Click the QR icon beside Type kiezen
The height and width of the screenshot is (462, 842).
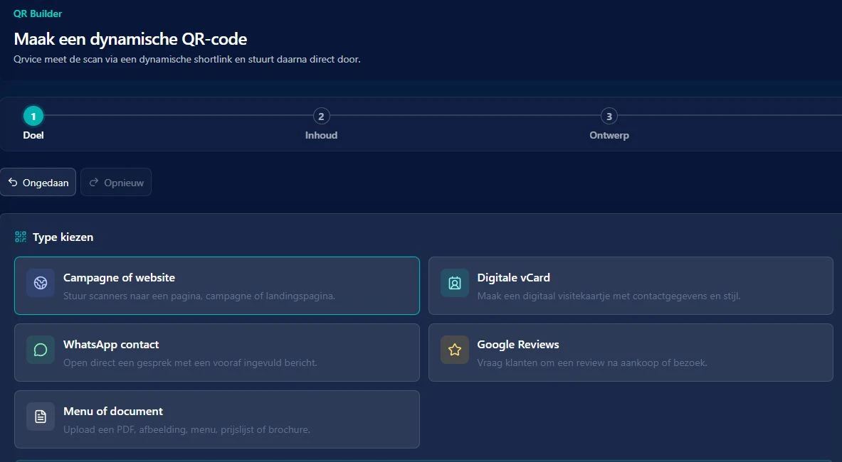(x=21, y=237)
